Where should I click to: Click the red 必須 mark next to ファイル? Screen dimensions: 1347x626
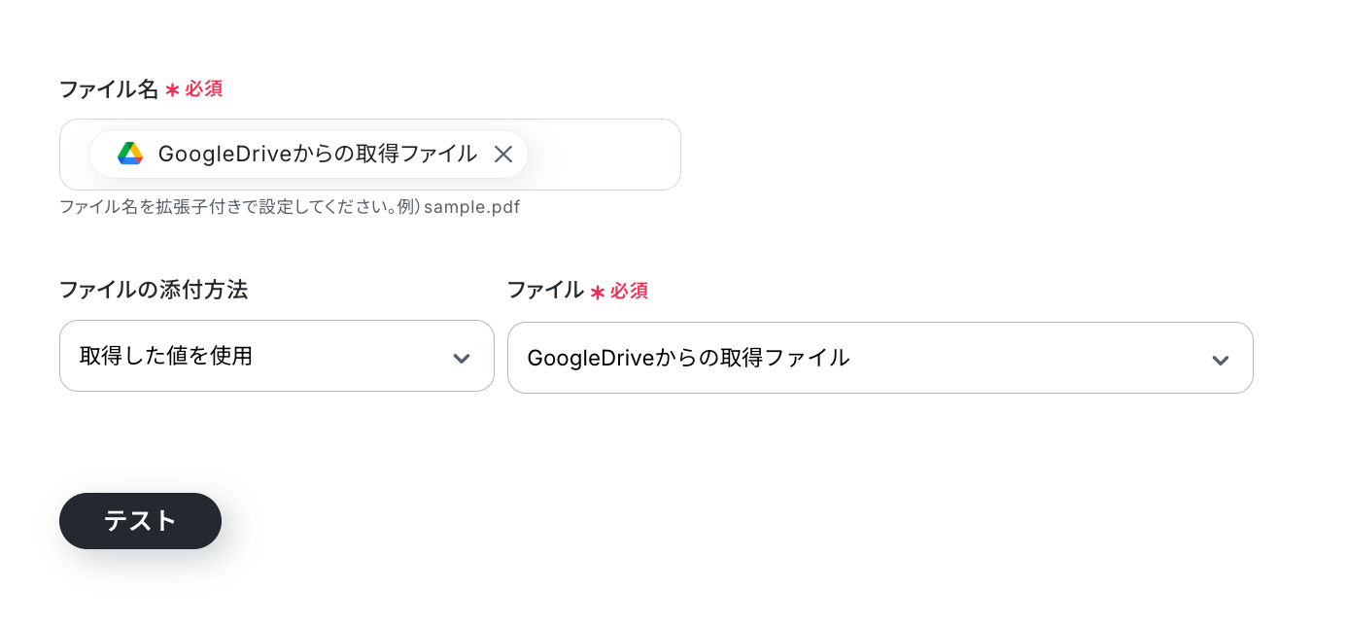click(x=629, y=291)
